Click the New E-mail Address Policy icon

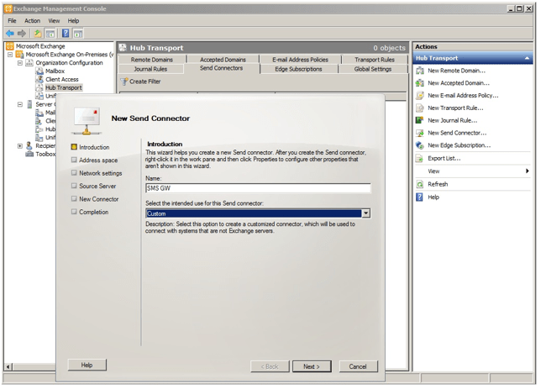pos(420,96)
